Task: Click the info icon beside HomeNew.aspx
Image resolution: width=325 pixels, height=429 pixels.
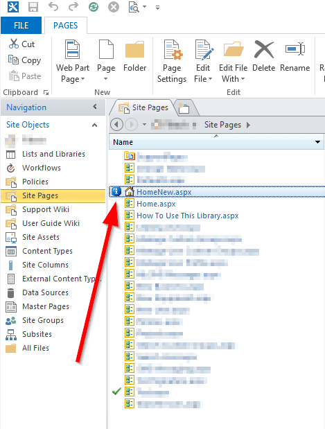Action: 116,191
